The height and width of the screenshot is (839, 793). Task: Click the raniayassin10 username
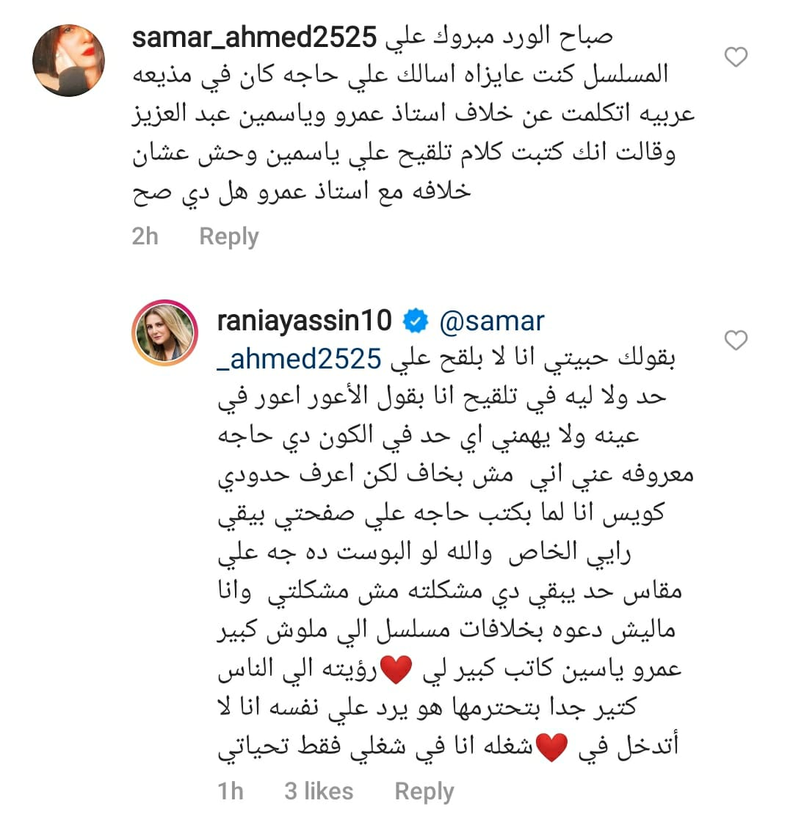point(305,321)
